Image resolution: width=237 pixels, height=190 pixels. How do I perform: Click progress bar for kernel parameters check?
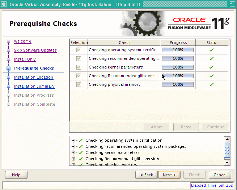[178, 67]
